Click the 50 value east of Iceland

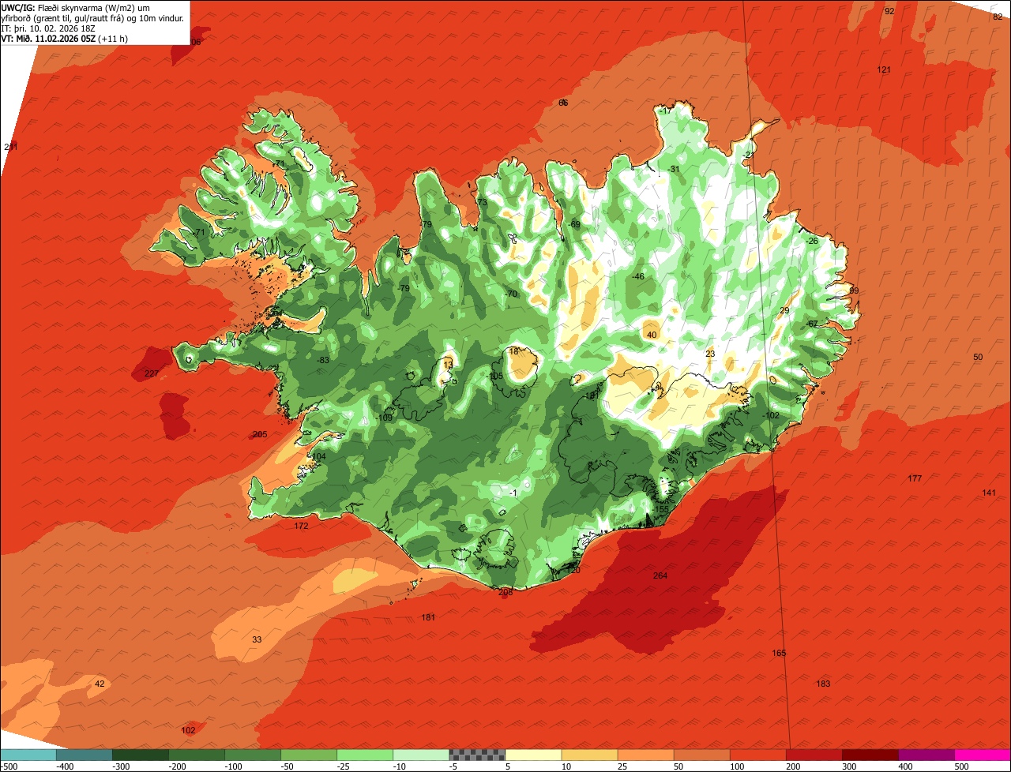978,357
